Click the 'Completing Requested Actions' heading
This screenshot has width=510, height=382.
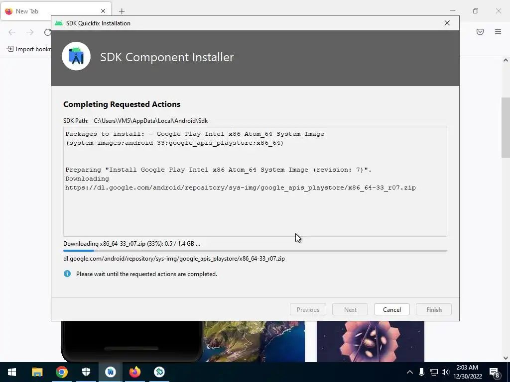(x=122, y=104)
